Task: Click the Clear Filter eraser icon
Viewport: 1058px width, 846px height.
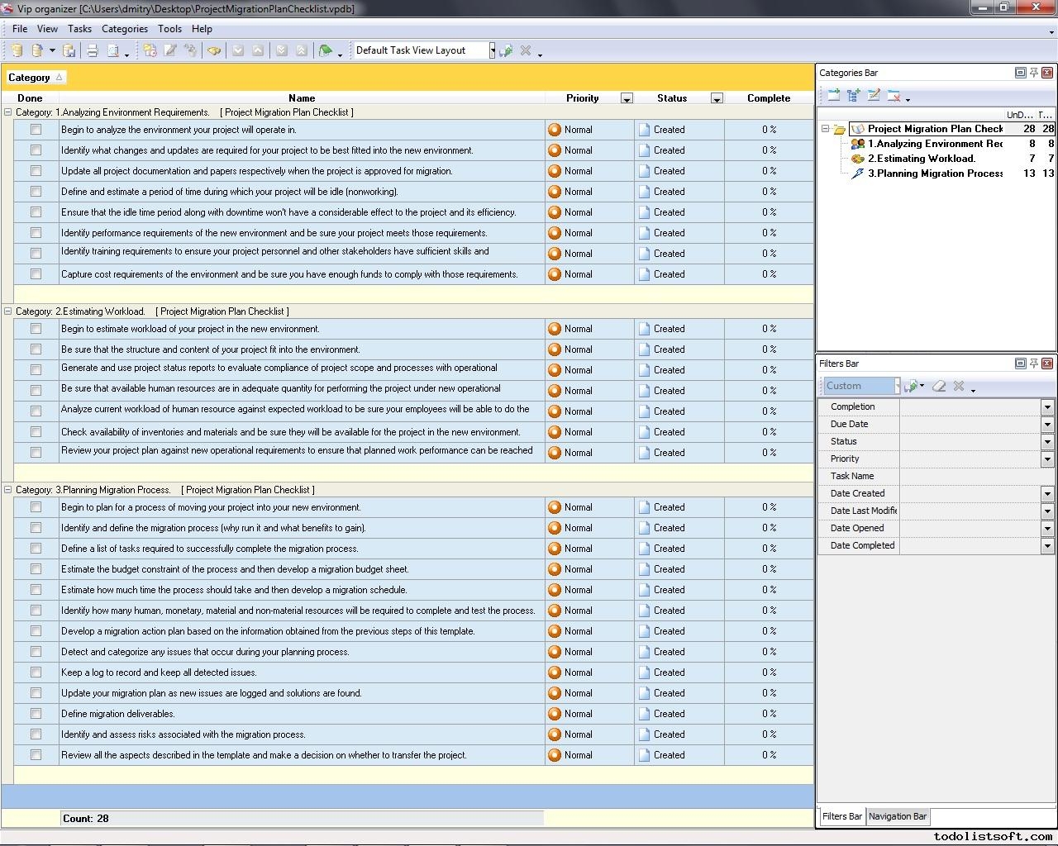Action: [x=939, y=386]
